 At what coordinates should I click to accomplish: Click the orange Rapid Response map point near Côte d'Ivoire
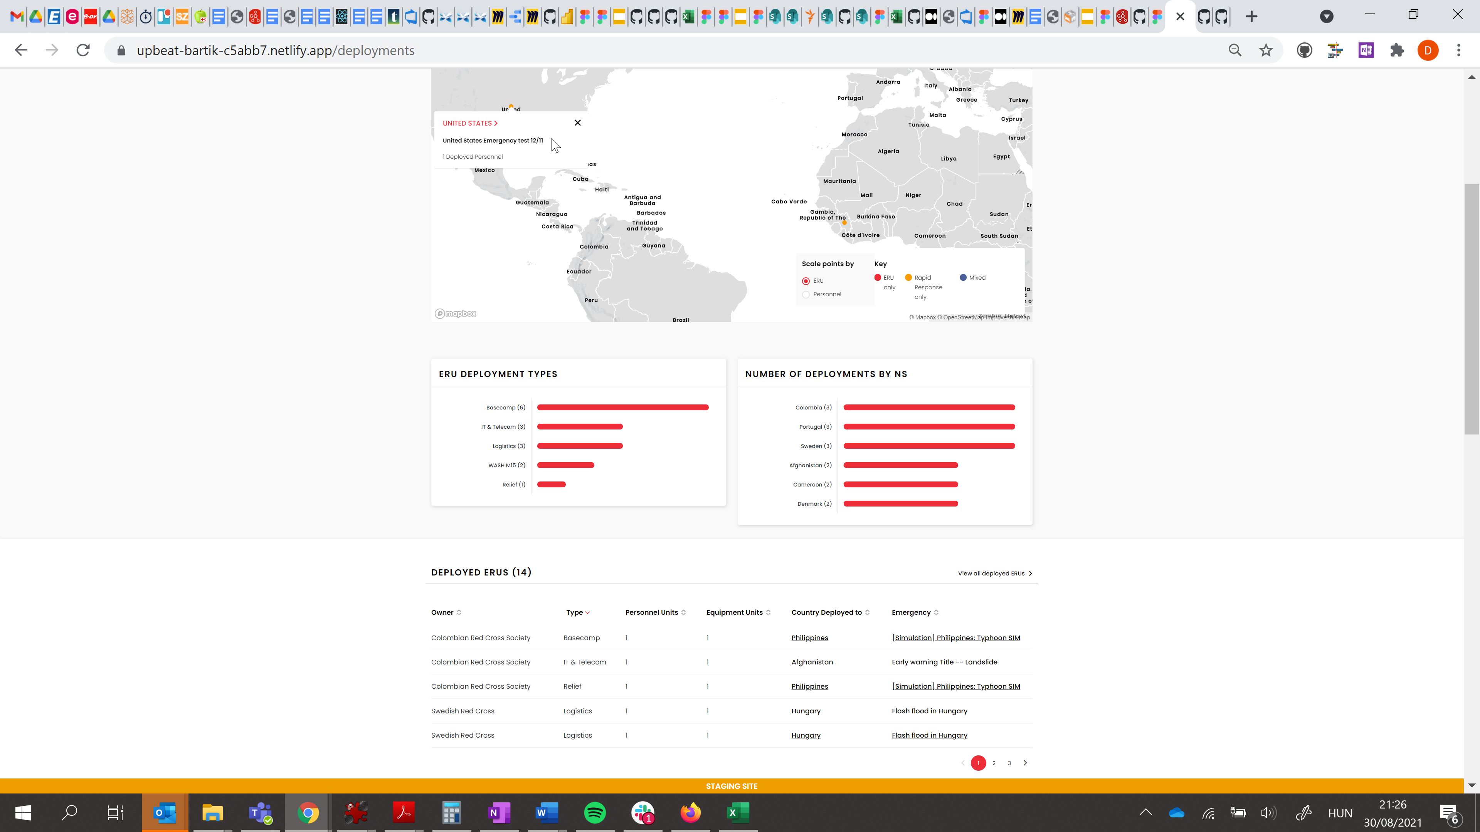[844, 223]
